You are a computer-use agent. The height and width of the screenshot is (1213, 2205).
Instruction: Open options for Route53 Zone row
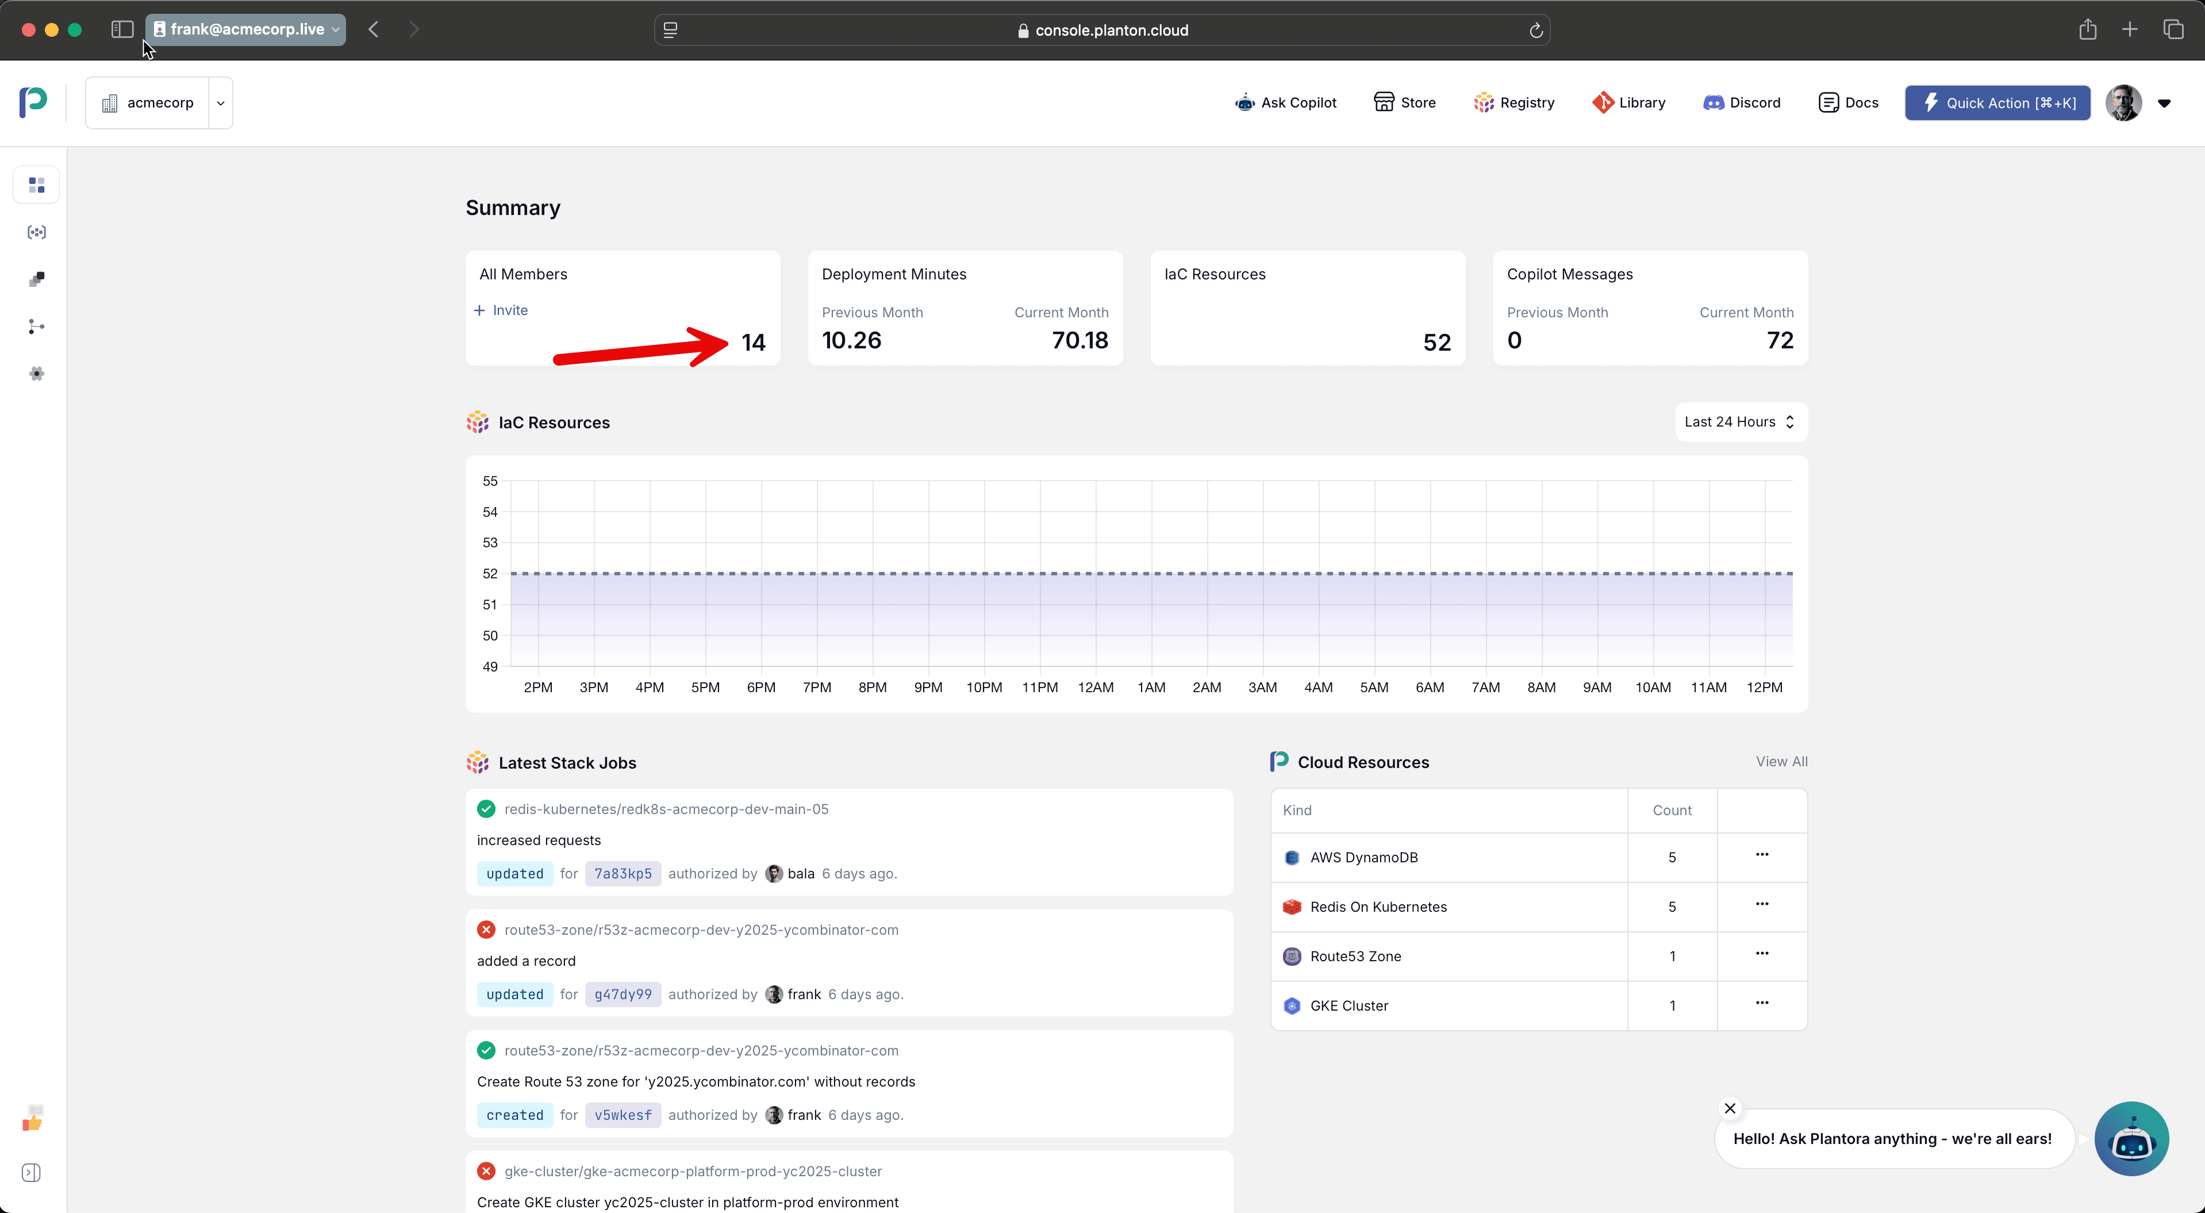tap(1762, 954)
